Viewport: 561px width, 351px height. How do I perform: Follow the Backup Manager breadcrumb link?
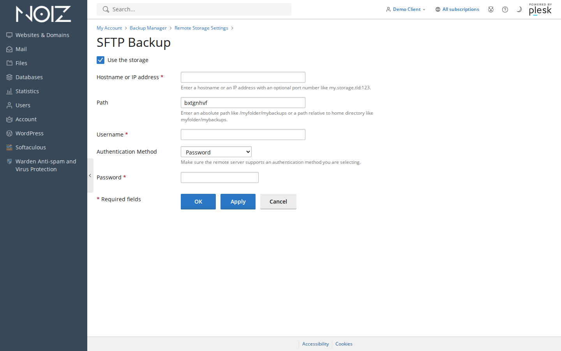(x=148, y=28)
